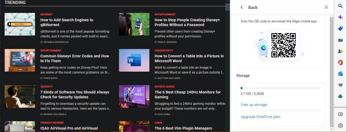Click the SECURITY category label
The image size is (347, 132).
pos(47,87)
